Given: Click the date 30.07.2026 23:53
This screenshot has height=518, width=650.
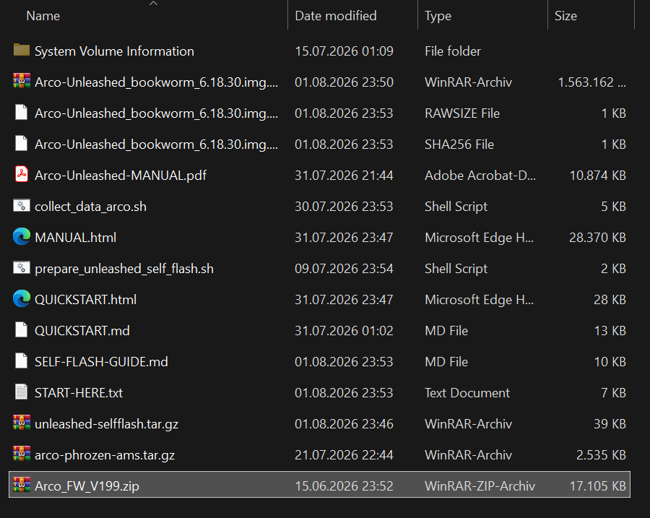Looking at the screenshot, I should point(344,207).
